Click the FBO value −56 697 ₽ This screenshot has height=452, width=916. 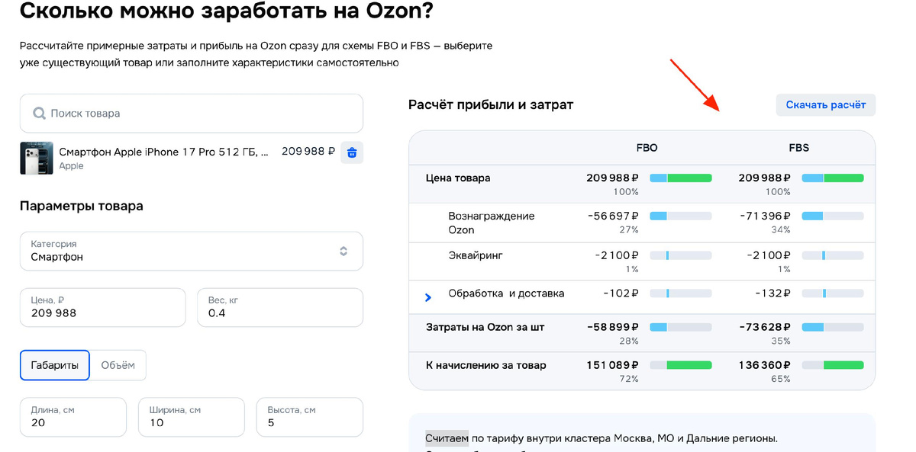(x=614, y=216)
